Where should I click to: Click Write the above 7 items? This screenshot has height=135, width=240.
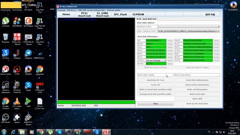[x=197, y=67]
